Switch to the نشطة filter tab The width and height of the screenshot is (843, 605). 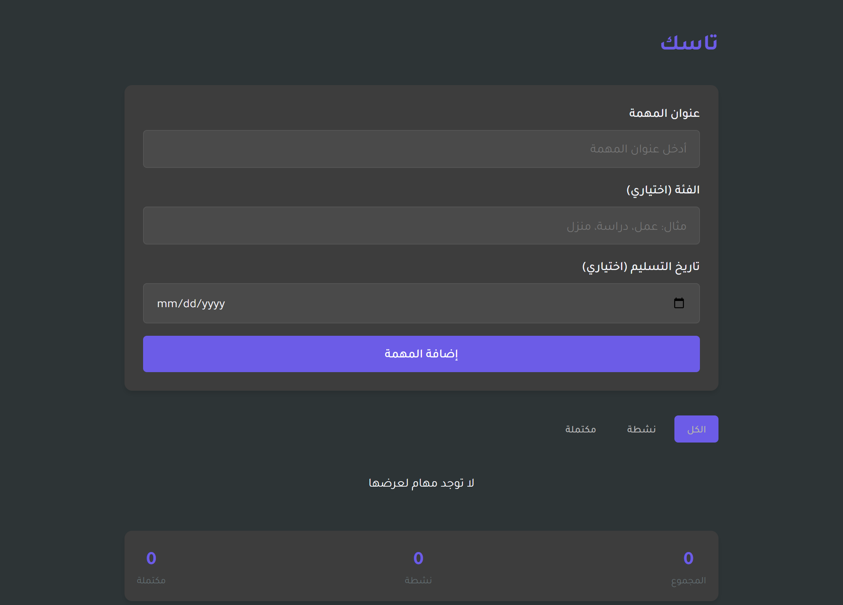641,429
